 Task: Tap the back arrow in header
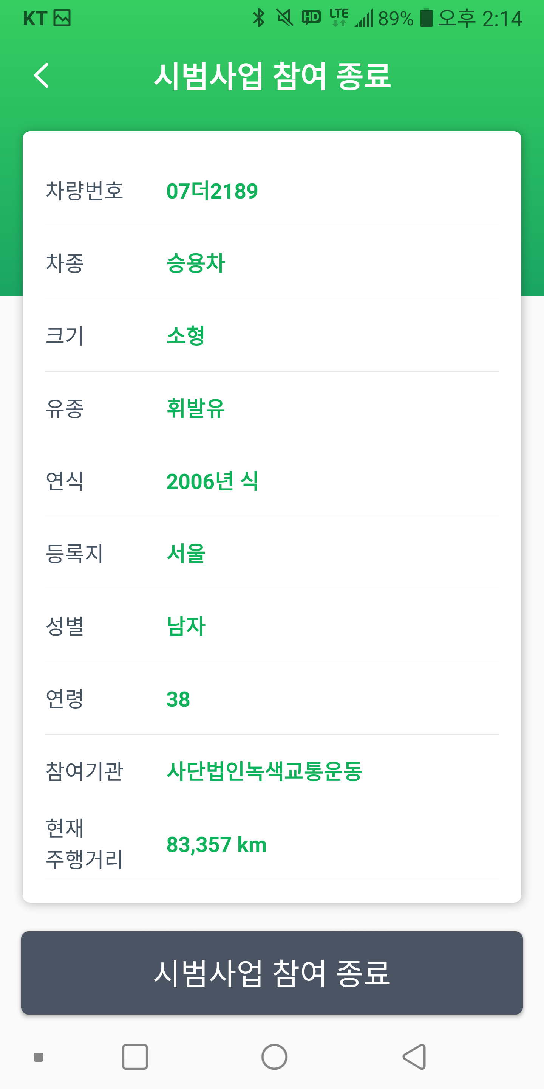42,75
